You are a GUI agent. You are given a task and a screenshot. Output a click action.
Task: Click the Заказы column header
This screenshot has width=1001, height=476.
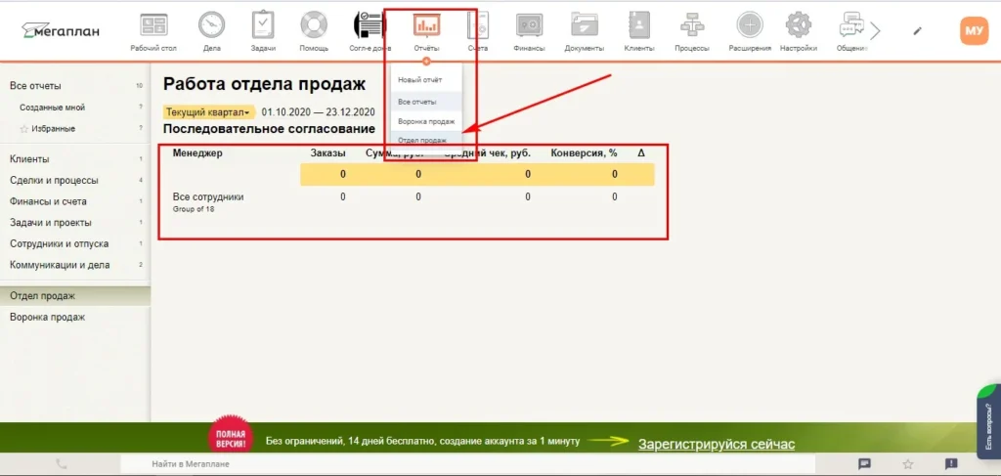click(x=327, y=153)
